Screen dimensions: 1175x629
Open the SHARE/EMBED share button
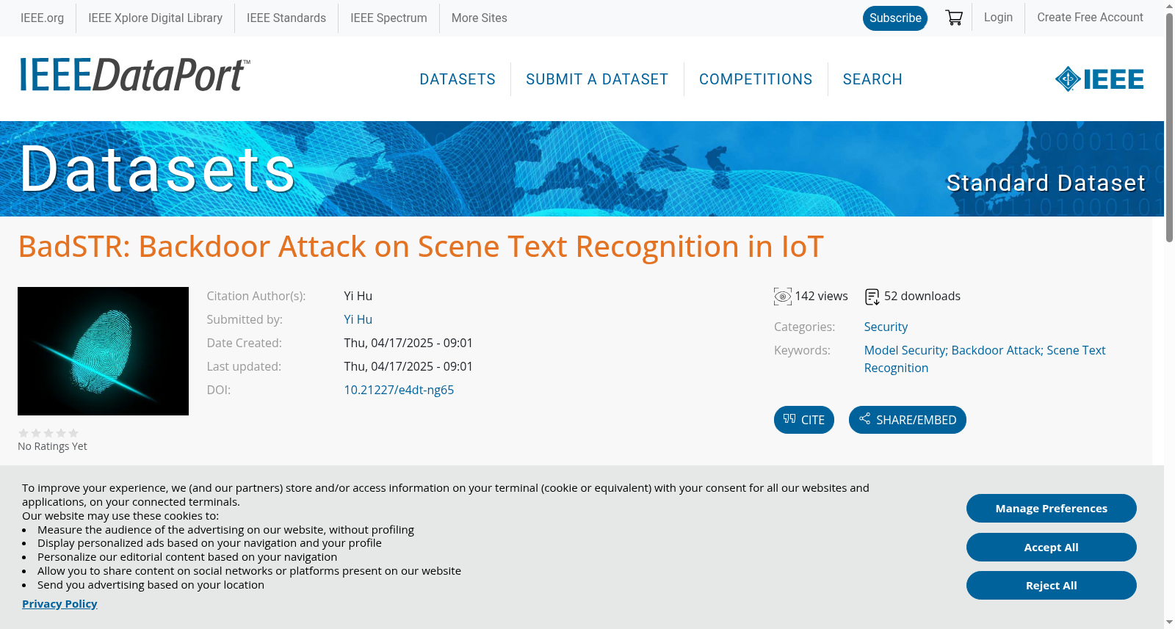[908, 420]
